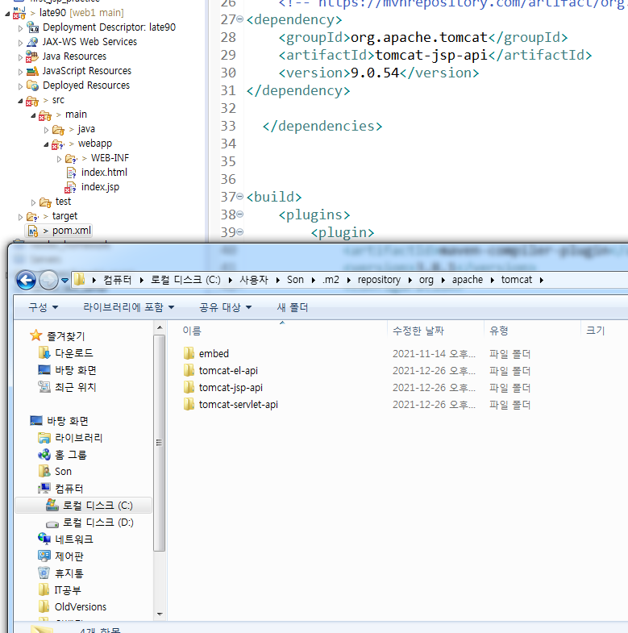Click apache breadcrumb in address bar

coord(468,280)
